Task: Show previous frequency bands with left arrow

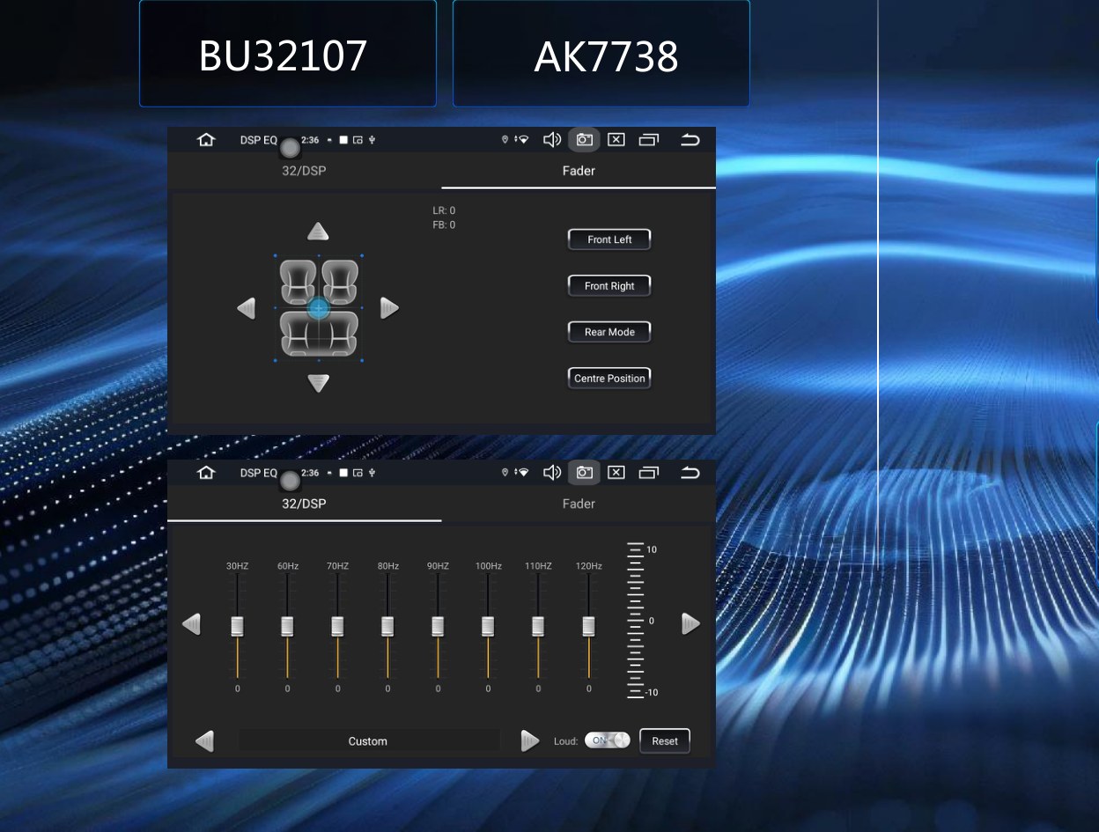Action: pos(191,624)
